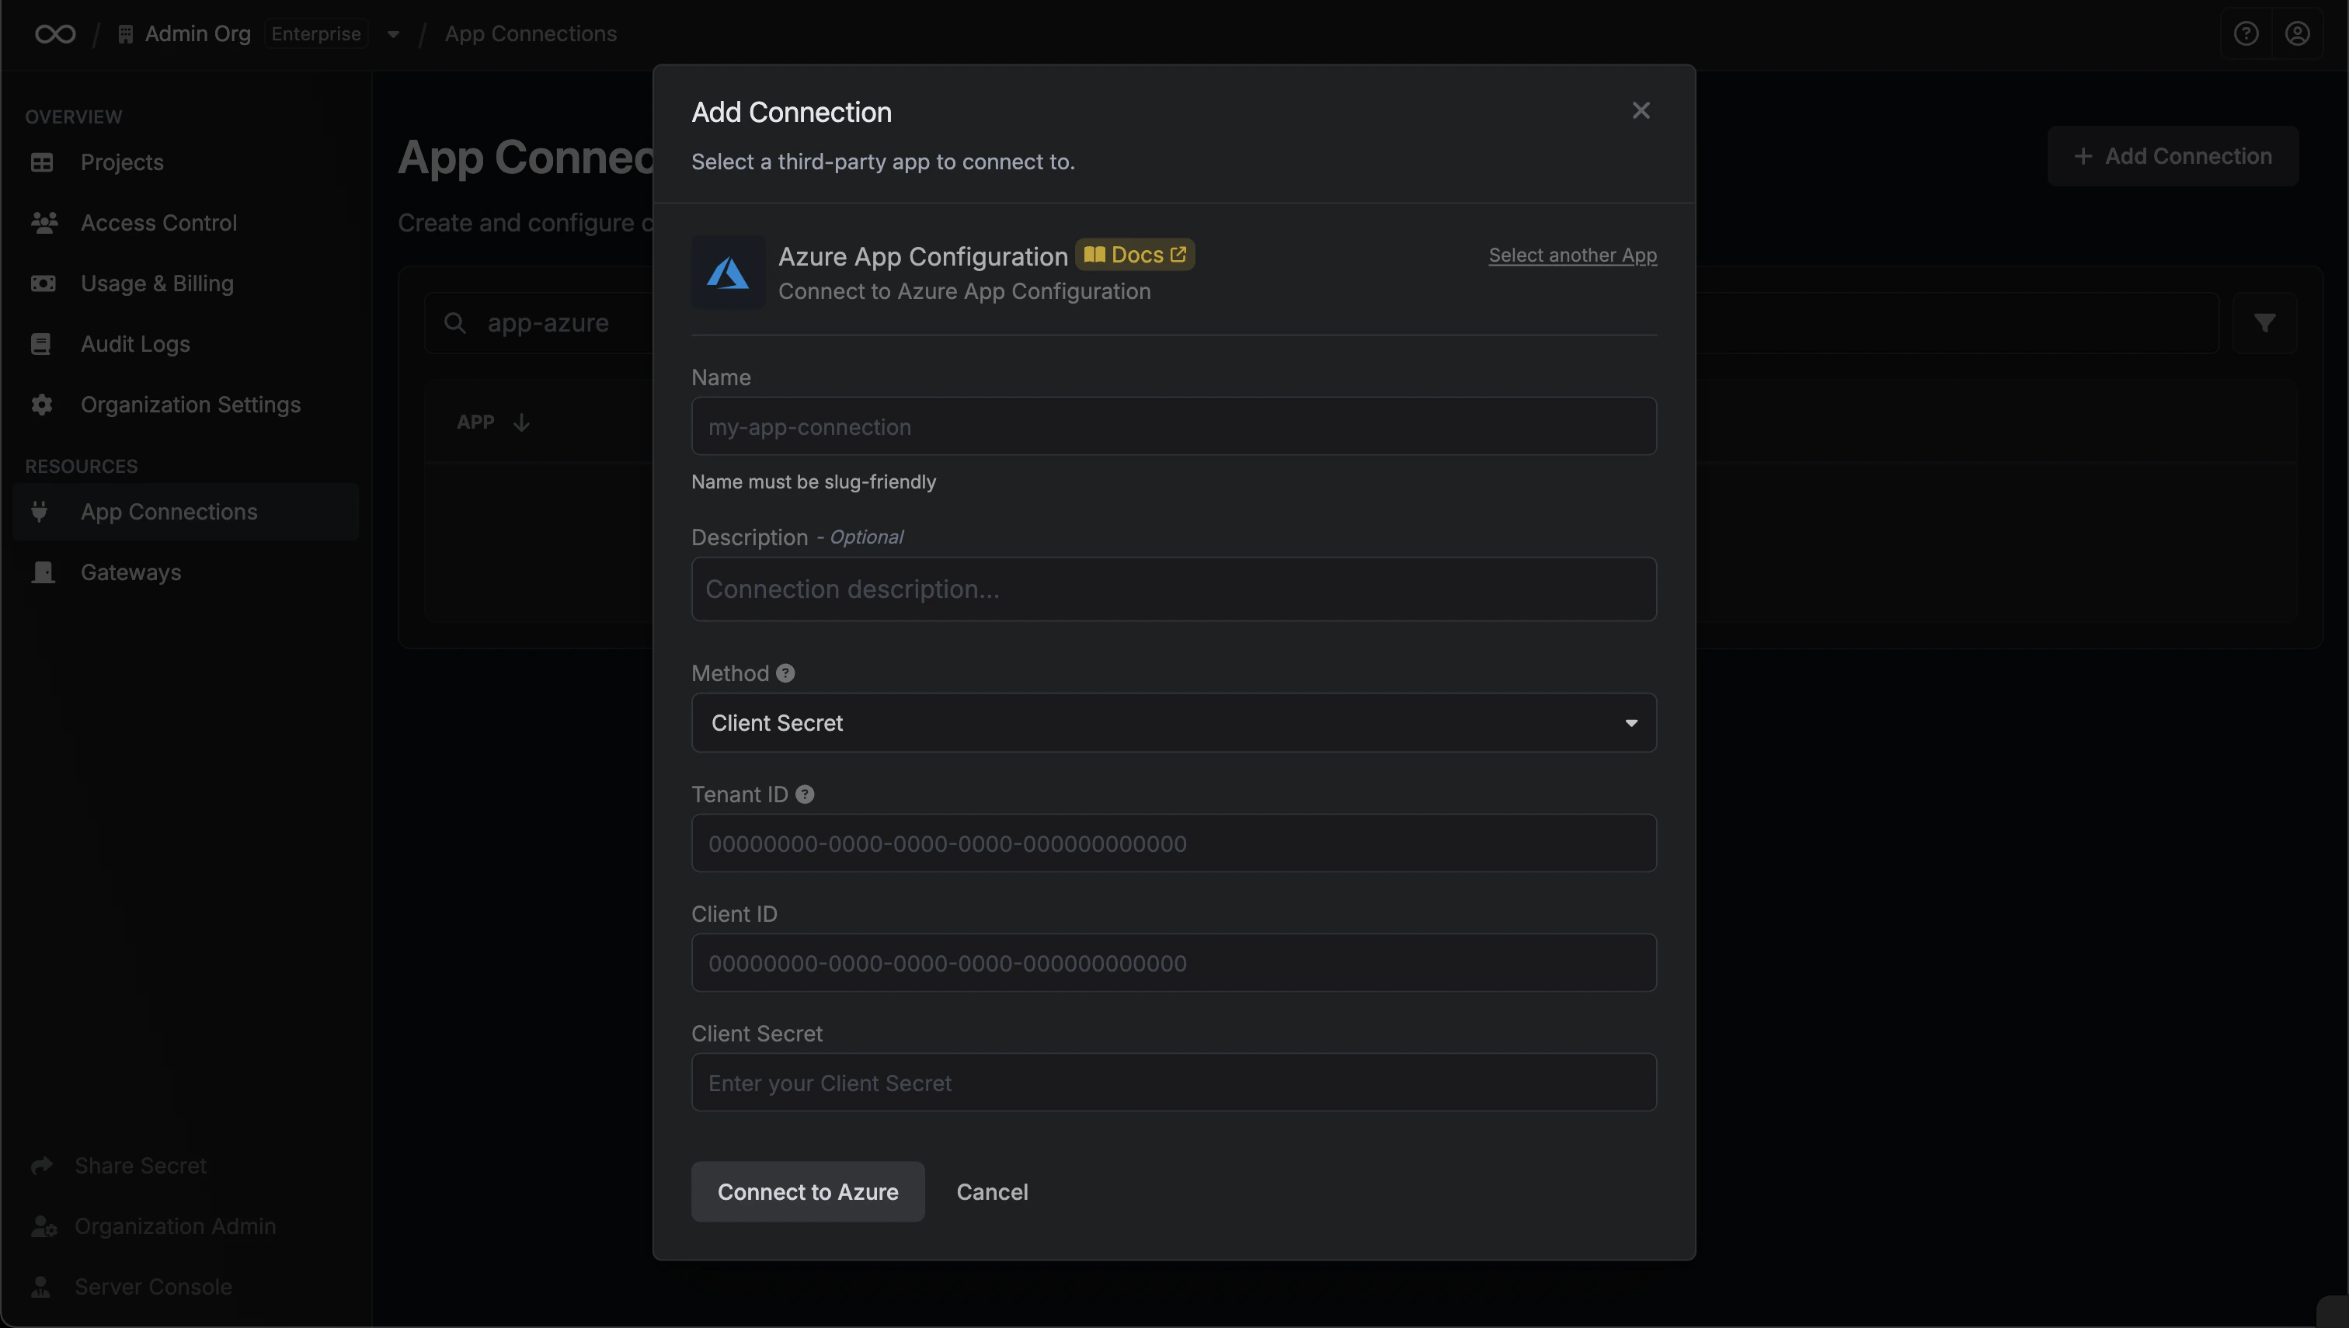Open Gateways in the sidebar
2349x1328 pixels.
(185, 573)
